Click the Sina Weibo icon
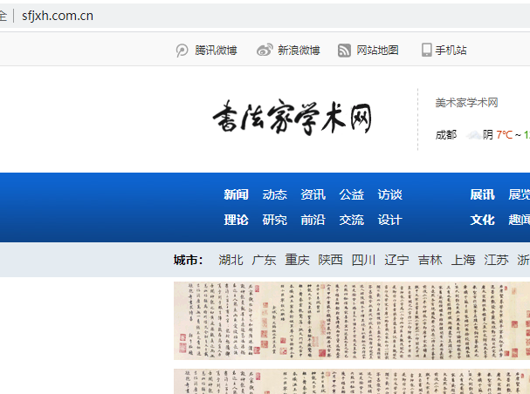The width and height of the screenshot is (530, 394). [x=265, y=51]
